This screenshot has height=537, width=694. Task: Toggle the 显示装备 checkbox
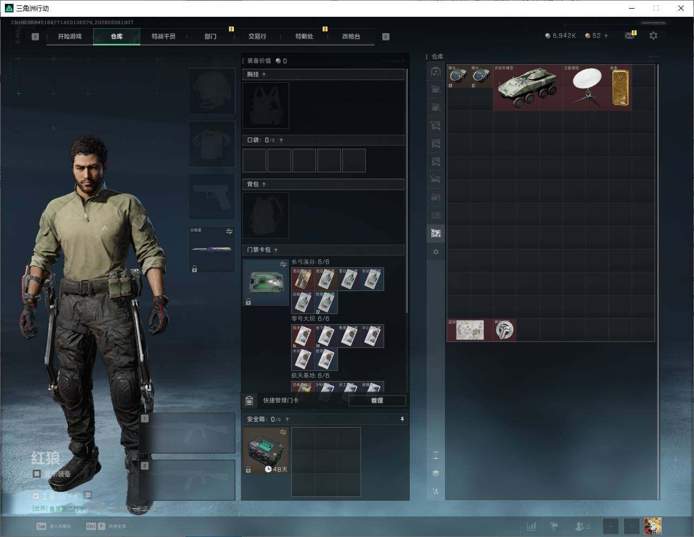[x=37, y=474]
